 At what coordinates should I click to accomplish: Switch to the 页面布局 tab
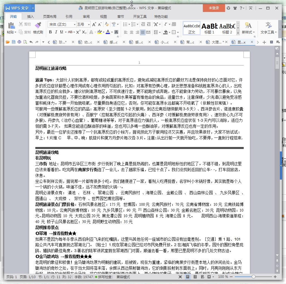coord(50,17)
